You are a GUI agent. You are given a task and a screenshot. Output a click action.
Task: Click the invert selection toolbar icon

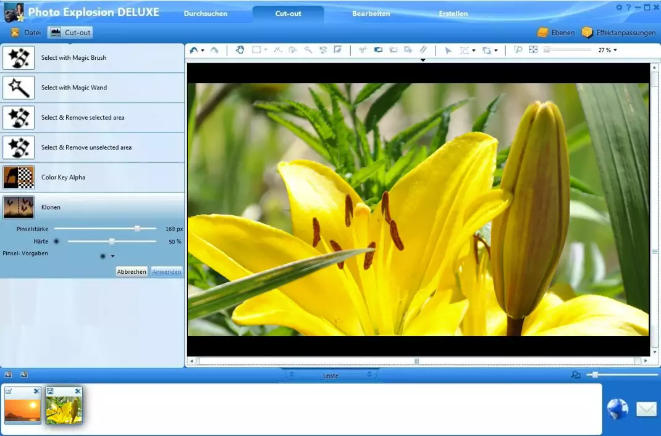click(338, 50)
